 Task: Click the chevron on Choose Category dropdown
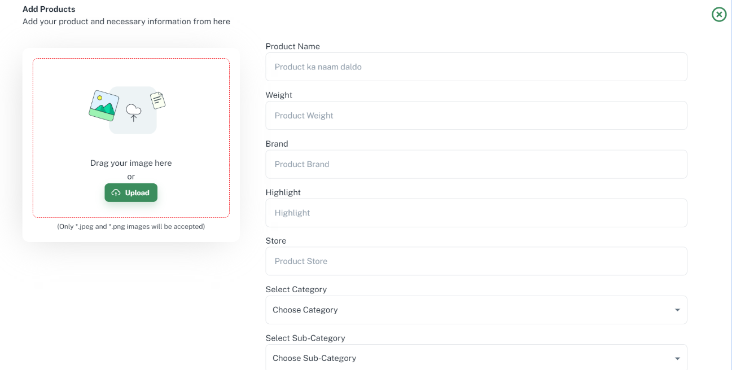[677, 310]
